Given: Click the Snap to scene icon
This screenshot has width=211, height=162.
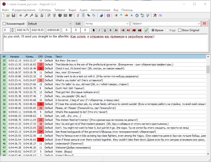Looking at the screenshot, I should tap(65, 16).
